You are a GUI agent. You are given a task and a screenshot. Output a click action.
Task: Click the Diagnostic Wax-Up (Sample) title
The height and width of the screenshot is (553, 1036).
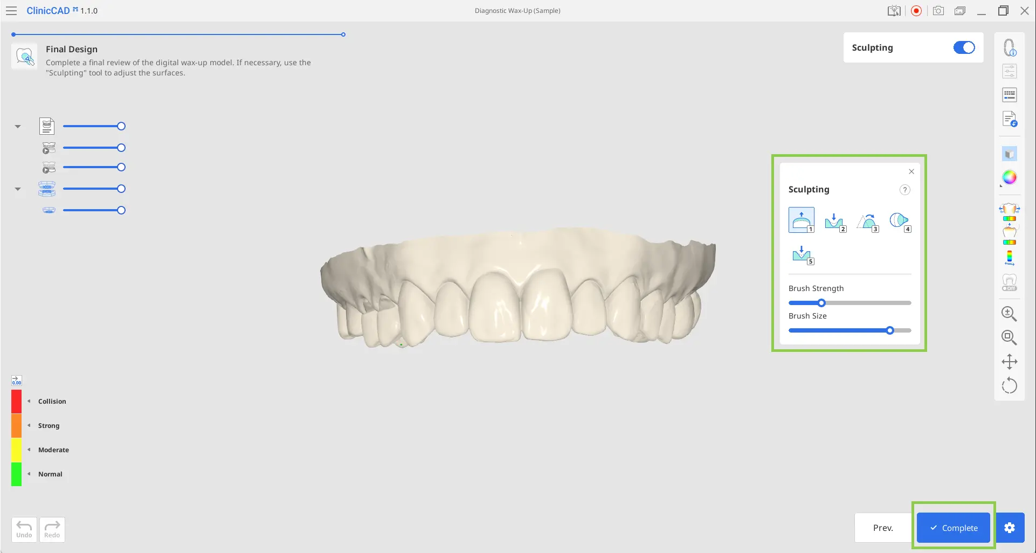tap(517, 11)
